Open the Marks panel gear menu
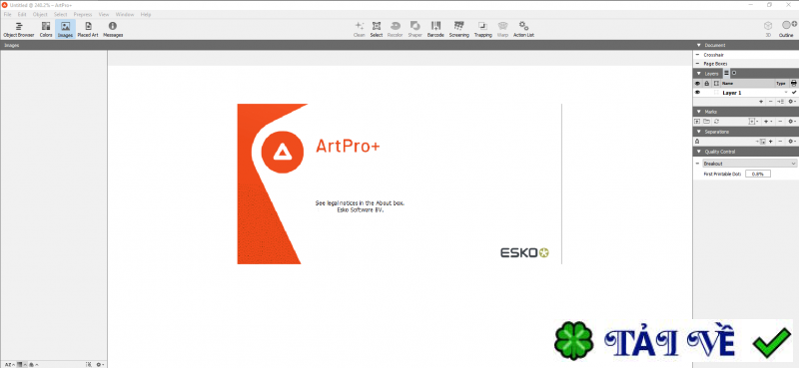The height and width of the screenshot is (368, 799). pyautogui.click(x=791, y=121)
